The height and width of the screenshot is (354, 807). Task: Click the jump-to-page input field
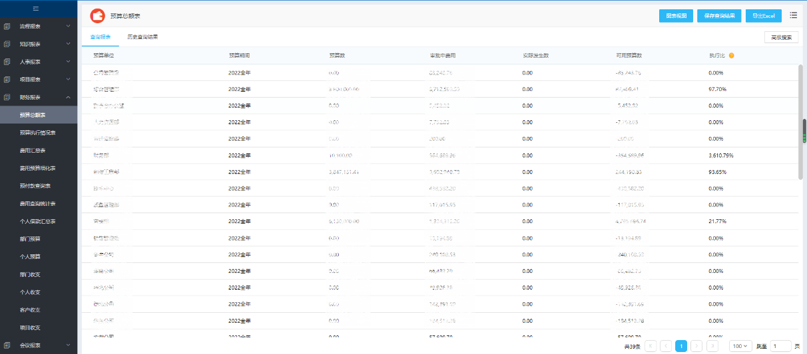[781, 346]
